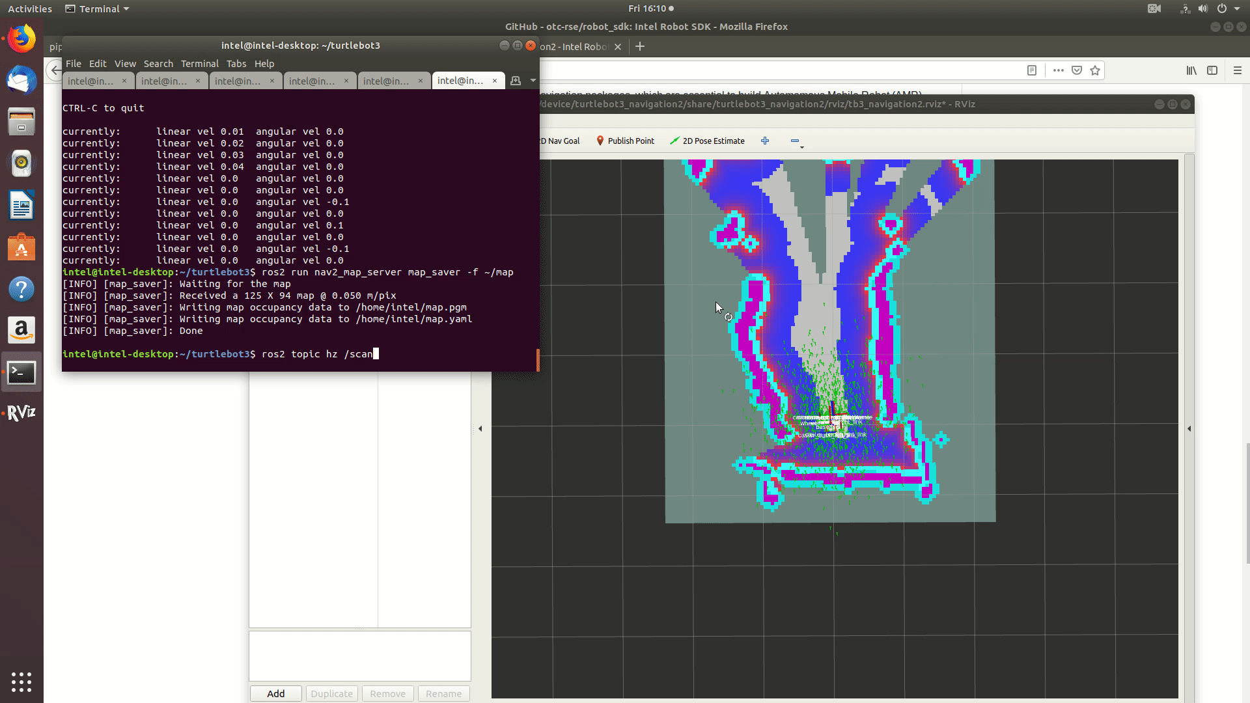Select the 2D Pose Estimate tool

tap(707, 141)
